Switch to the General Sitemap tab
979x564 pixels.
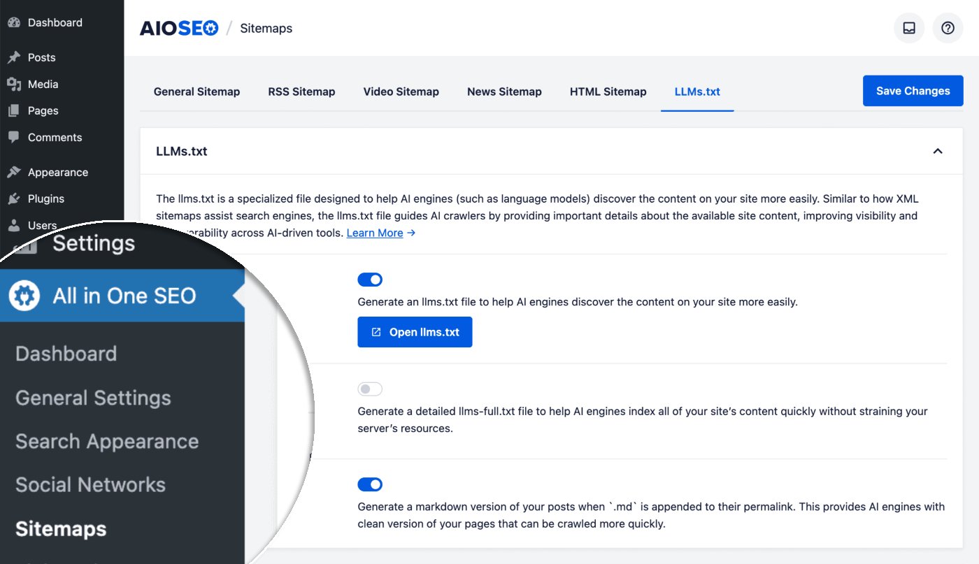click(x=196, y=92)
